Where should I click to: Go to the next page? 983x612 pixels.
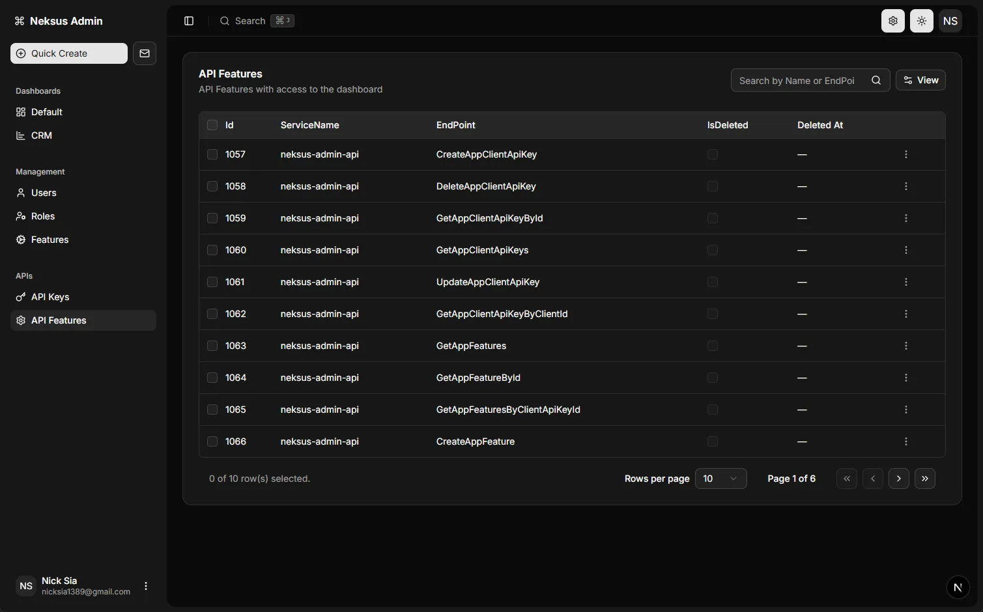point(899,479)
